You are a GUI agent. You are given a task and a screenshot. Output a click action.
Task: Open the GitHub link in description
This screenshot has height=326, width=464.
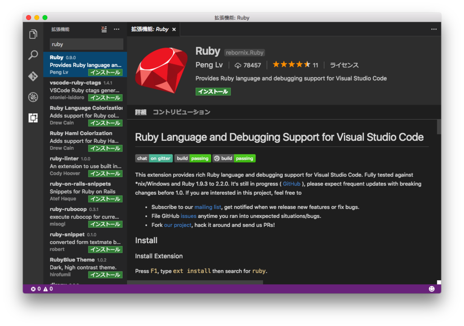click(x=291, y=184)
